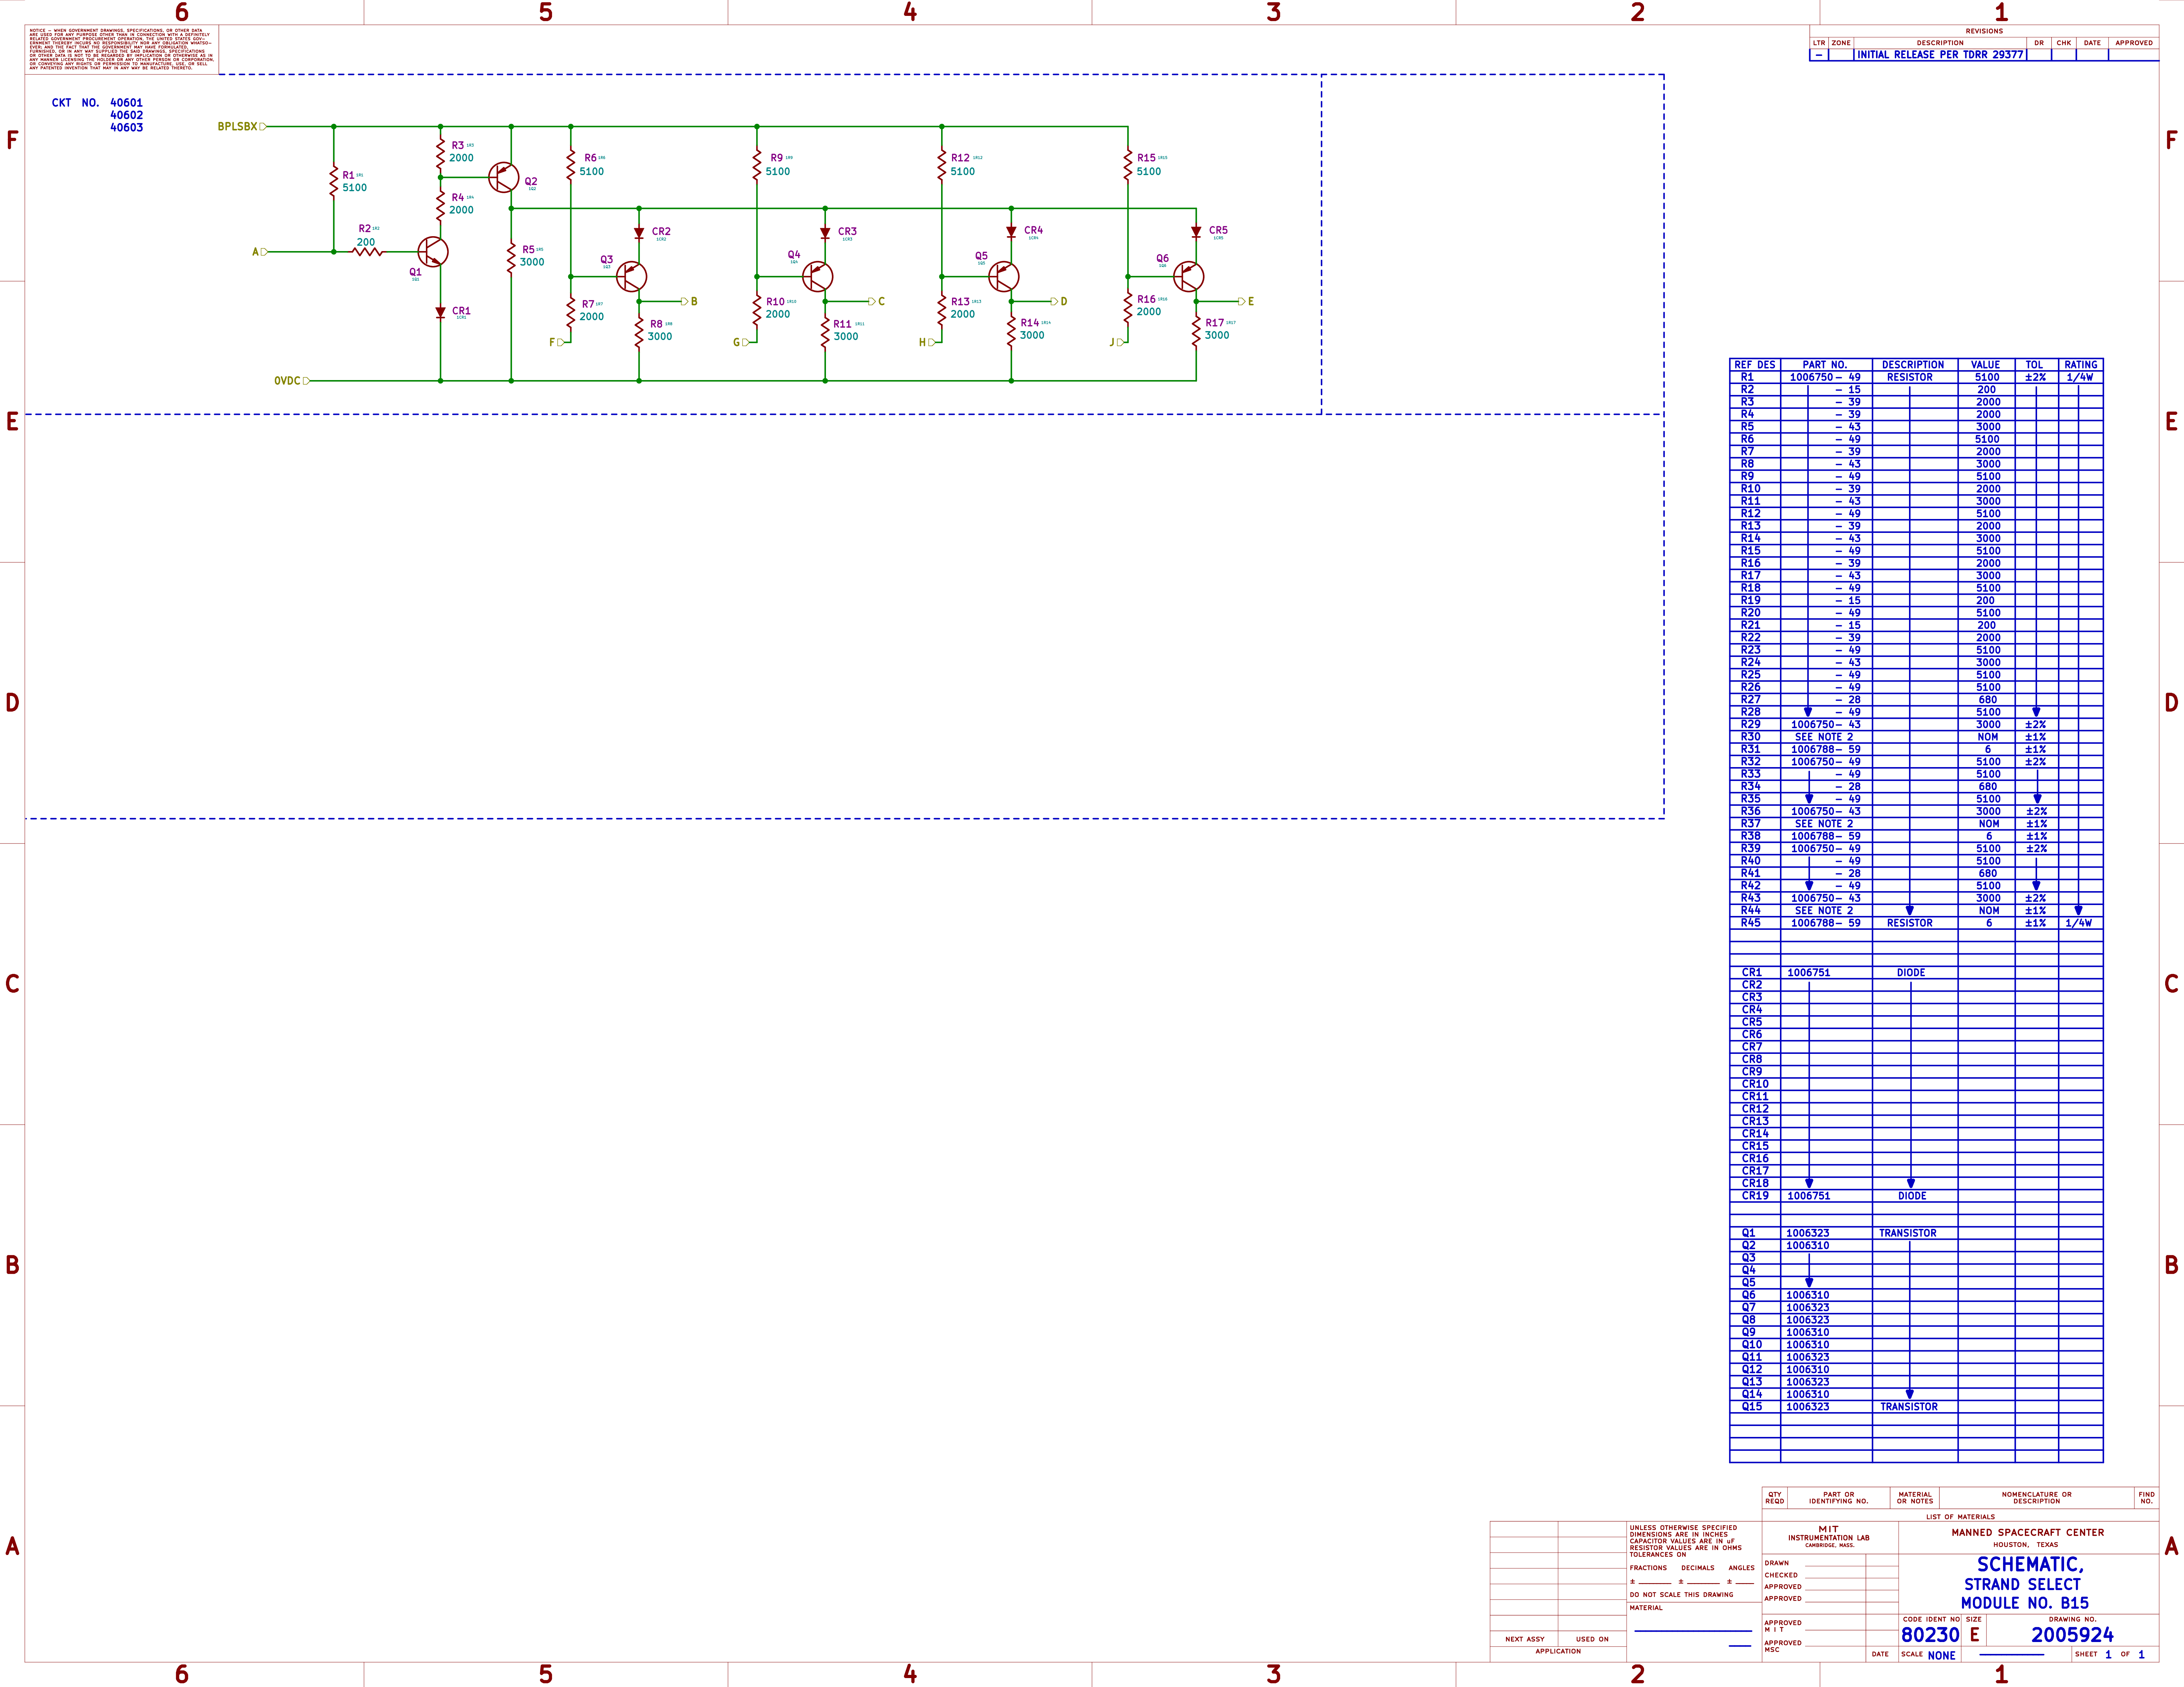Click resistor R12 symbol
This screenshot has width=2184, height=1687.
pyautogui.click(x=942, y=165)
